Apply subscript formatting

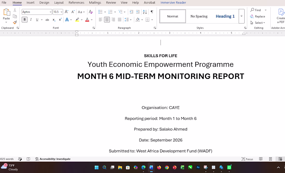(54, 20)
